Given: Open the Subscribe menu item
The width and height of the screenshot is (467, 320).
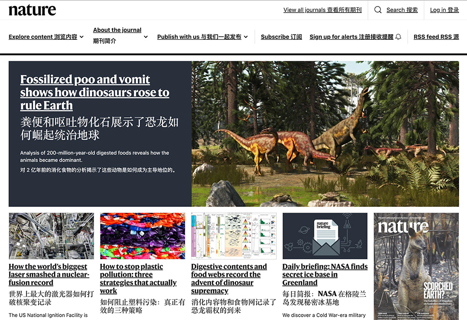Looking at the screenshot, I should pos(281,37).
